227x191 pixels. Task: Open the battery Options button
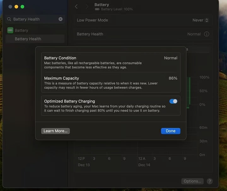click(192, 181)
